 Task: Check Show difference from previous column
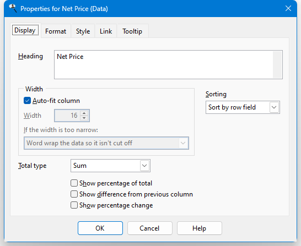point(74,194)
